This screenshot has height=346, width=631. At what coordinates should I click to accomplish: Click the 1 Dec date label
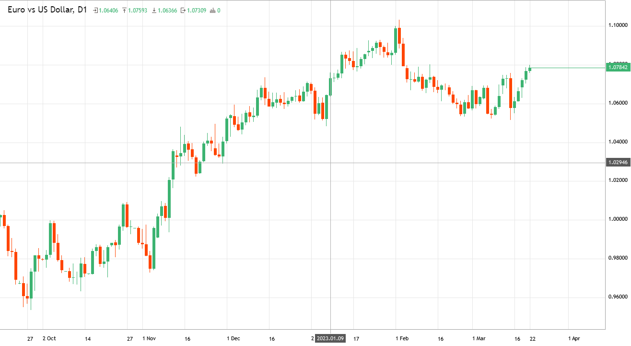click(x=234, y=338)
